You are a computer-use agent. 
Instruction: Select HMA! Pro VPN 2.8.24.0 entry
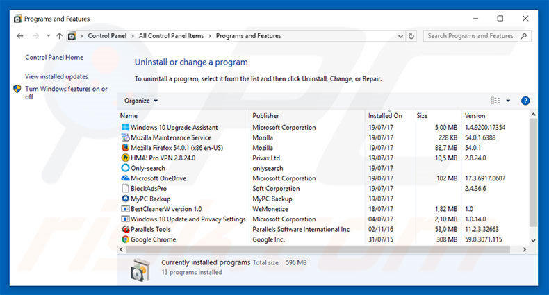(x=163, y=158)
